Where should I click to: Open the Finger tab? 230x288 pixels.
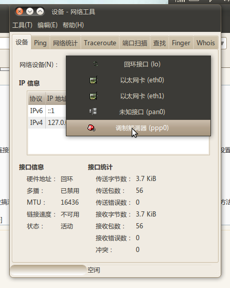pyautogui.click(x=181, y=43)
